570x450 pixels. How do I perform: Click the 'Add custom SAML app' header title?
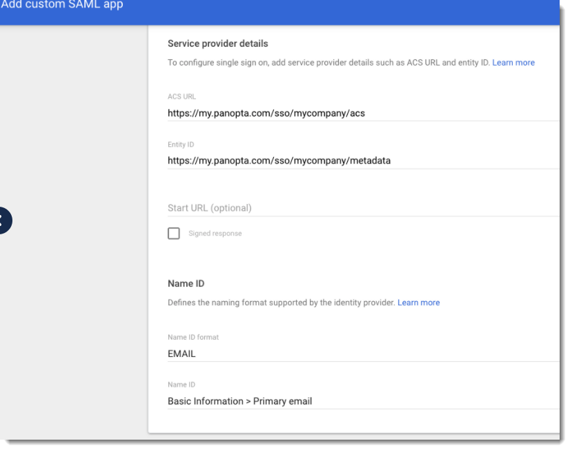62,6
